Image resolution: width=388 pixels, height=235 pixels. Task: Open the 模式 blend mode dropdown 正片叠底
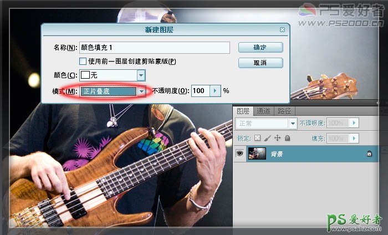tap(141, 91)
